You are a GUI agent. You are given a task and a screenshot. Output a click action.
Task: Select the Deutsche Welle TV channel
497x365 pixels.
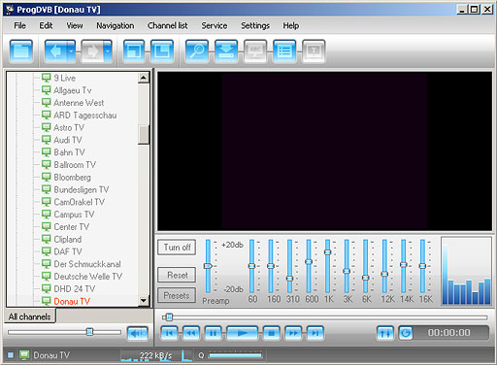87,277
